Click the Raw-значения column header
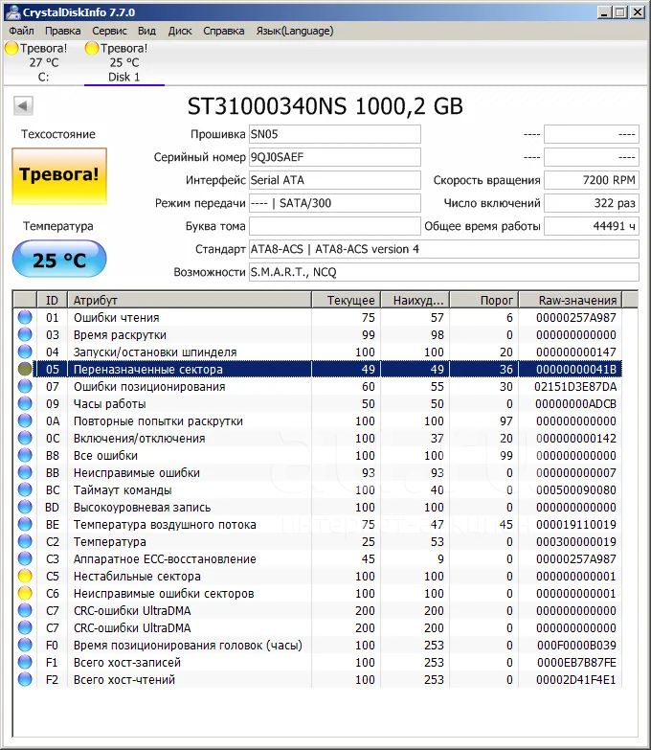This screenshot has width=651, height=750. tap(571, 300)
